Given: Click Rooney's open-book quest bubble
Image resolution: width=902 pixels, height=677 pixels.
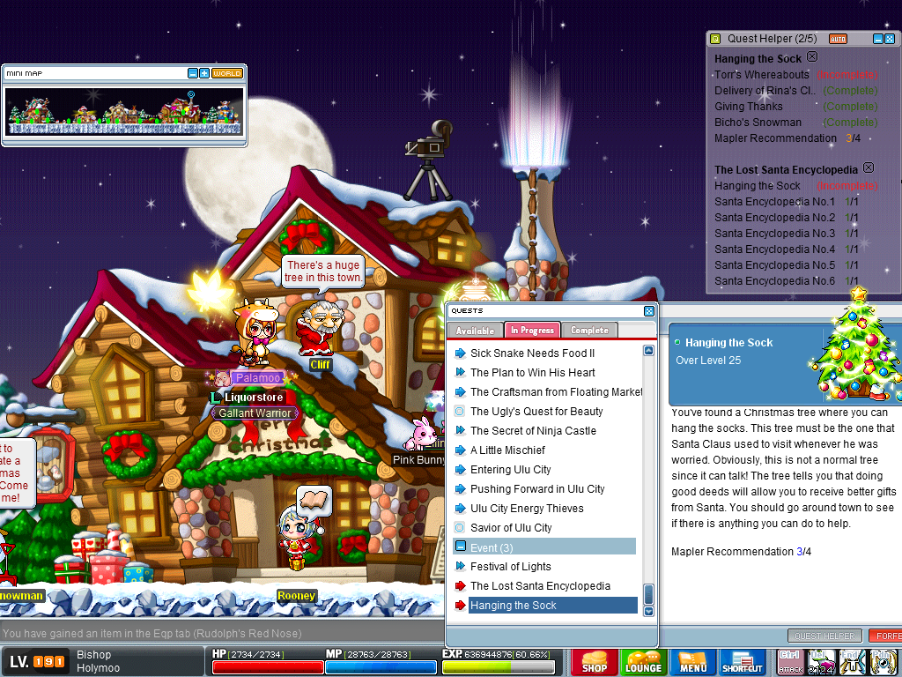Looking at the screenshot, I should pyautogui.click(x=314, y=500).
